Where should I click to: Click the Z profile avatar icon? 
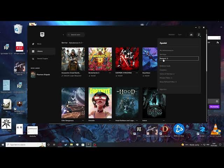coord(199,35)
